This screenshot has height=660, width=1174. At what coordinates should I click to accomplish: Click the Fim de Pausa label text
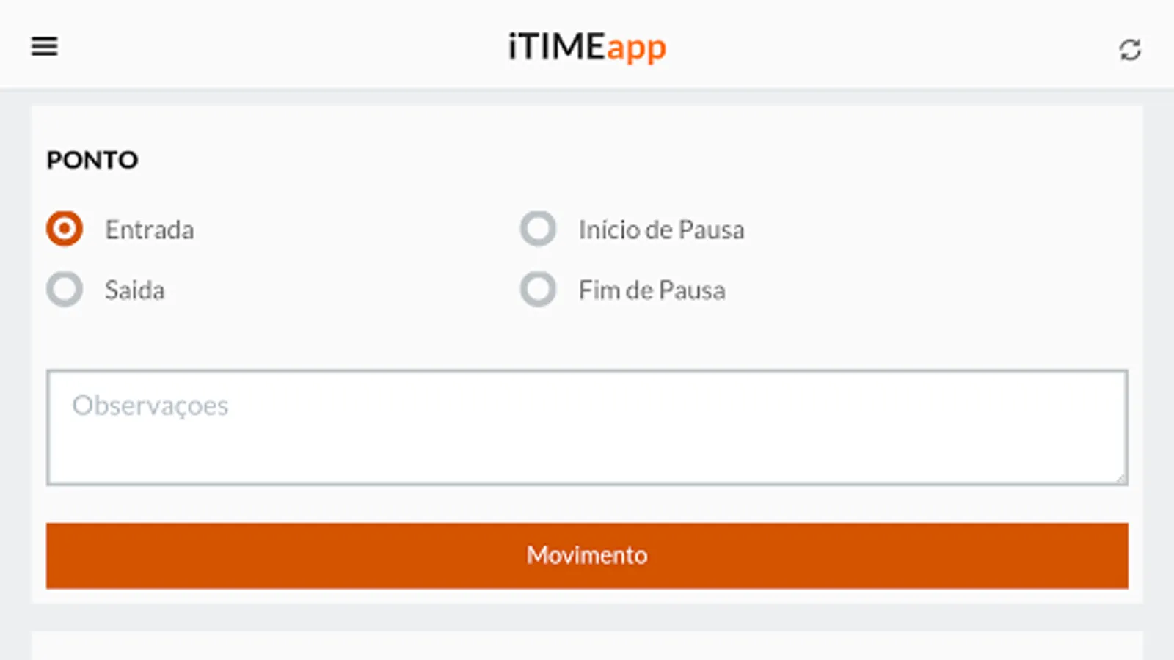[652, 290]
